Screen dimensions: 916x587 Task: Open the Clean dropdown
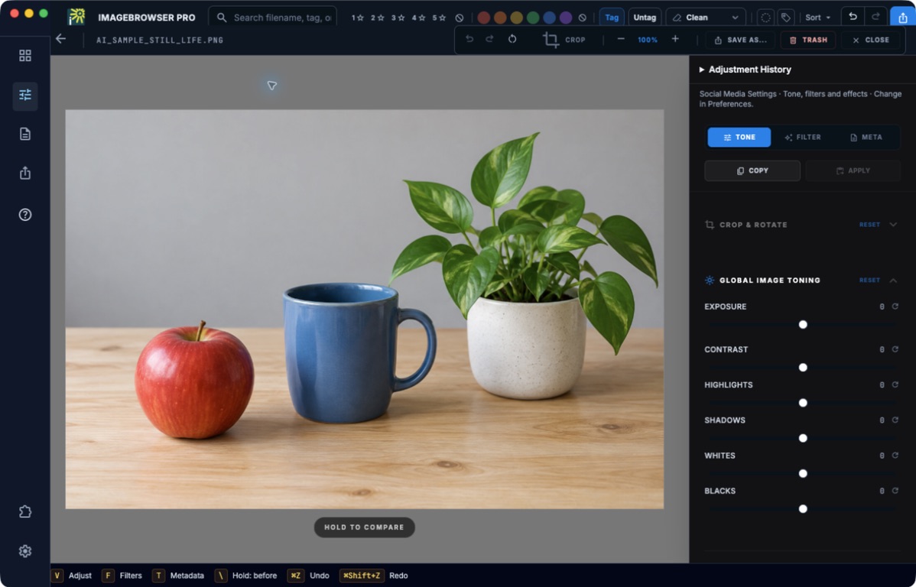point(706,18)
